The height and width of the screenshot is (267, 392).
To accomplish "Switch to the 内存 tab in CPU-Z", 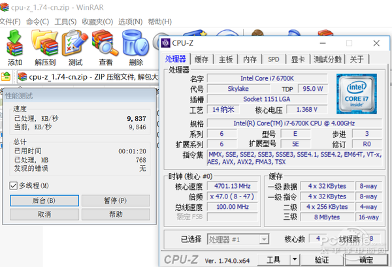I will 250,59.
